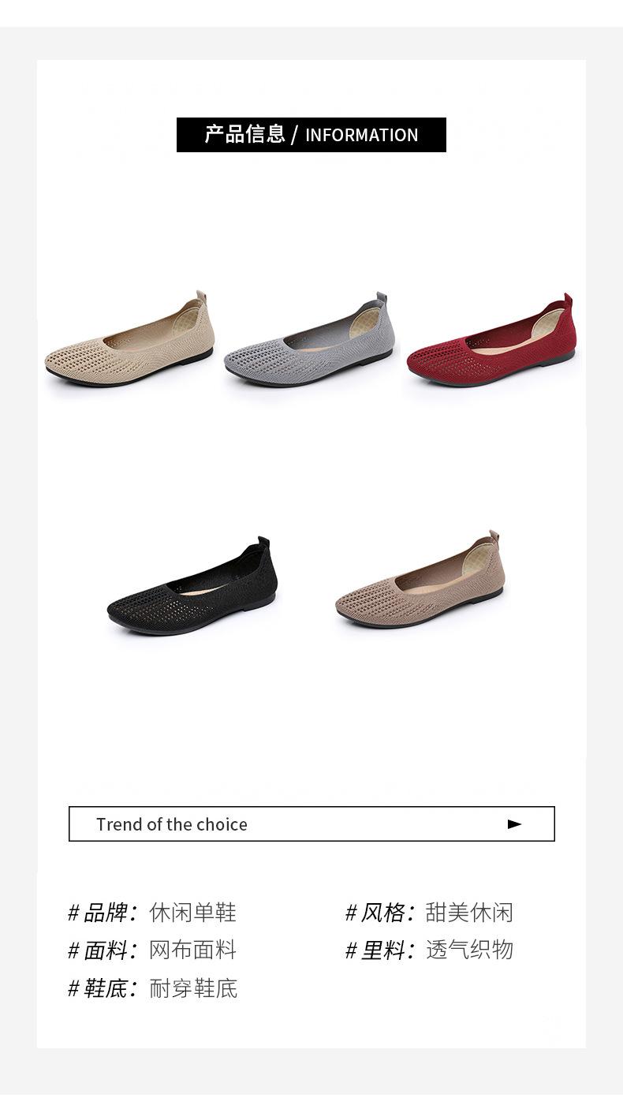Click the black arrow icon in Trend bar
The height and width of the screenshot is (1109, 623).
(x=515, y=824)
